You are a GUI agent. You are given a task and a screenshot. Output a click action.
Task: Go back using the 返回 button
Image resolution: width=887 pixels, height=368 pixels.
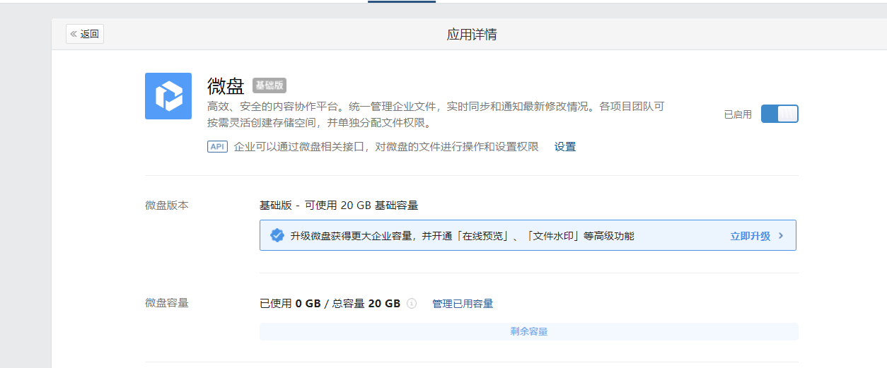coord(85,34)
